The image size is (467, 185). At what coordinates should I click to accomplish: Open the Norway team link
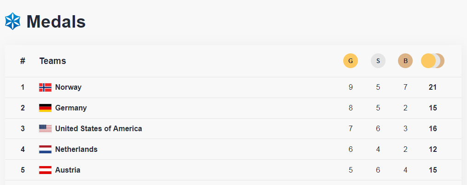pyautogui.click(x=68, y=87)
